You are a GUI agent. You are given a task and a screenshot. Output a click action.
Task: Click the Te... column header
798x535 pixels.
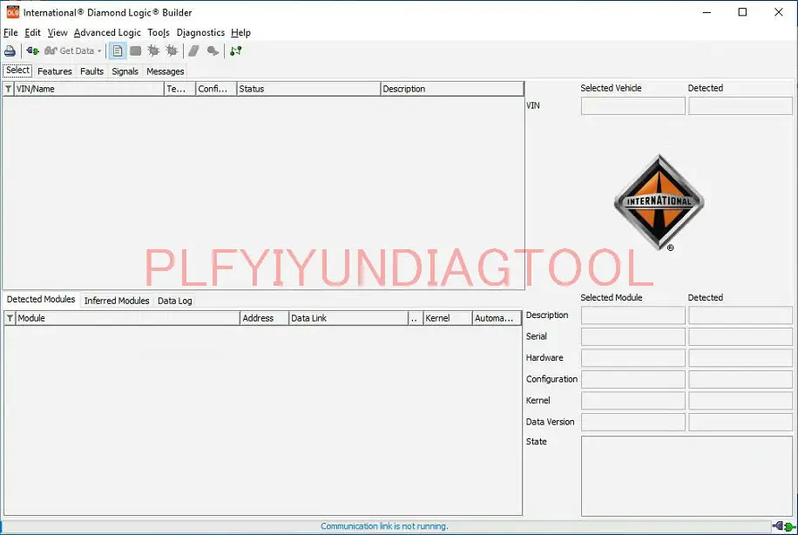pyautogui.click(x=179, y=89)
